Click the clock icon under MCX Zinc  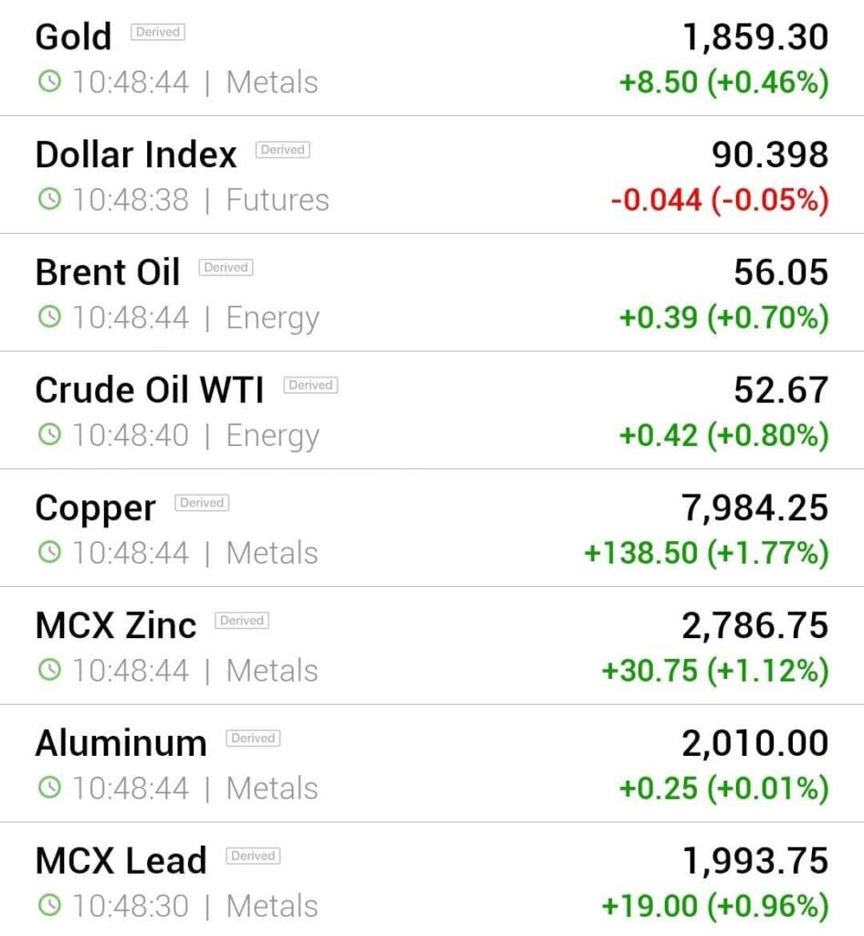pos(49,668)
